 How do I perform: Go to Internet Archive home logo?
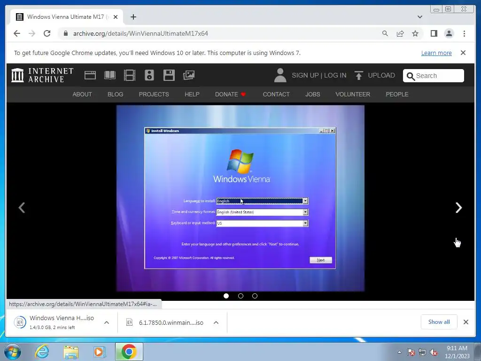pyautogui.click(x=42, y=75)
